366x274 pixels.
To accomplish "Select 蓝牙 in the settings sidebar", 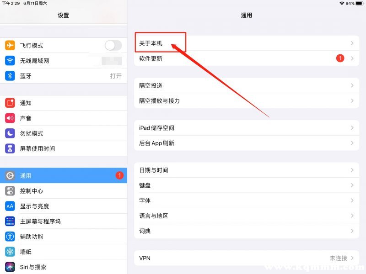I will pyautogui.click(x=64, y=76).
